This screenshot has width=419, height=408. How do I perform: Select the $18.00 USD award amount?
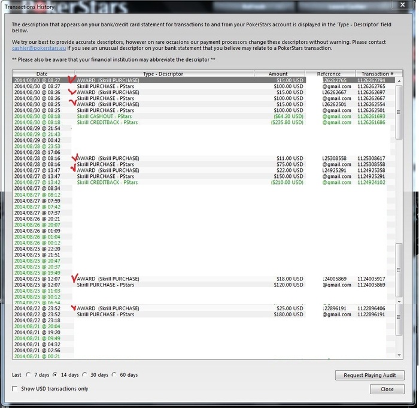click(x=290, y=279)
